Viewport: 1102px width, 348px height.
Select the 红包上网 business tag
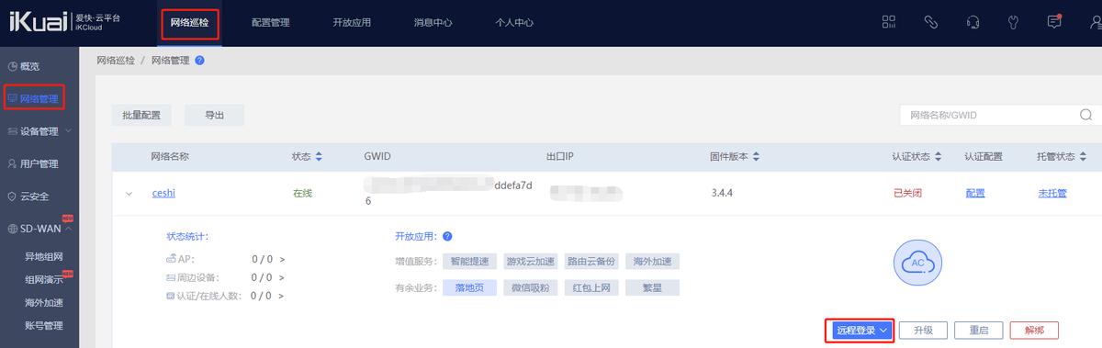click(590, 287)
